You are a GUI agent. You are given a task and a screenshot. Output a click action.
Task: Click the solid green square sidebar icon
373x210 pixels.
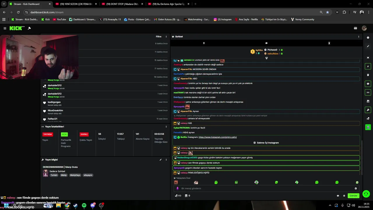pyautogui.click(x=368, y=127)
